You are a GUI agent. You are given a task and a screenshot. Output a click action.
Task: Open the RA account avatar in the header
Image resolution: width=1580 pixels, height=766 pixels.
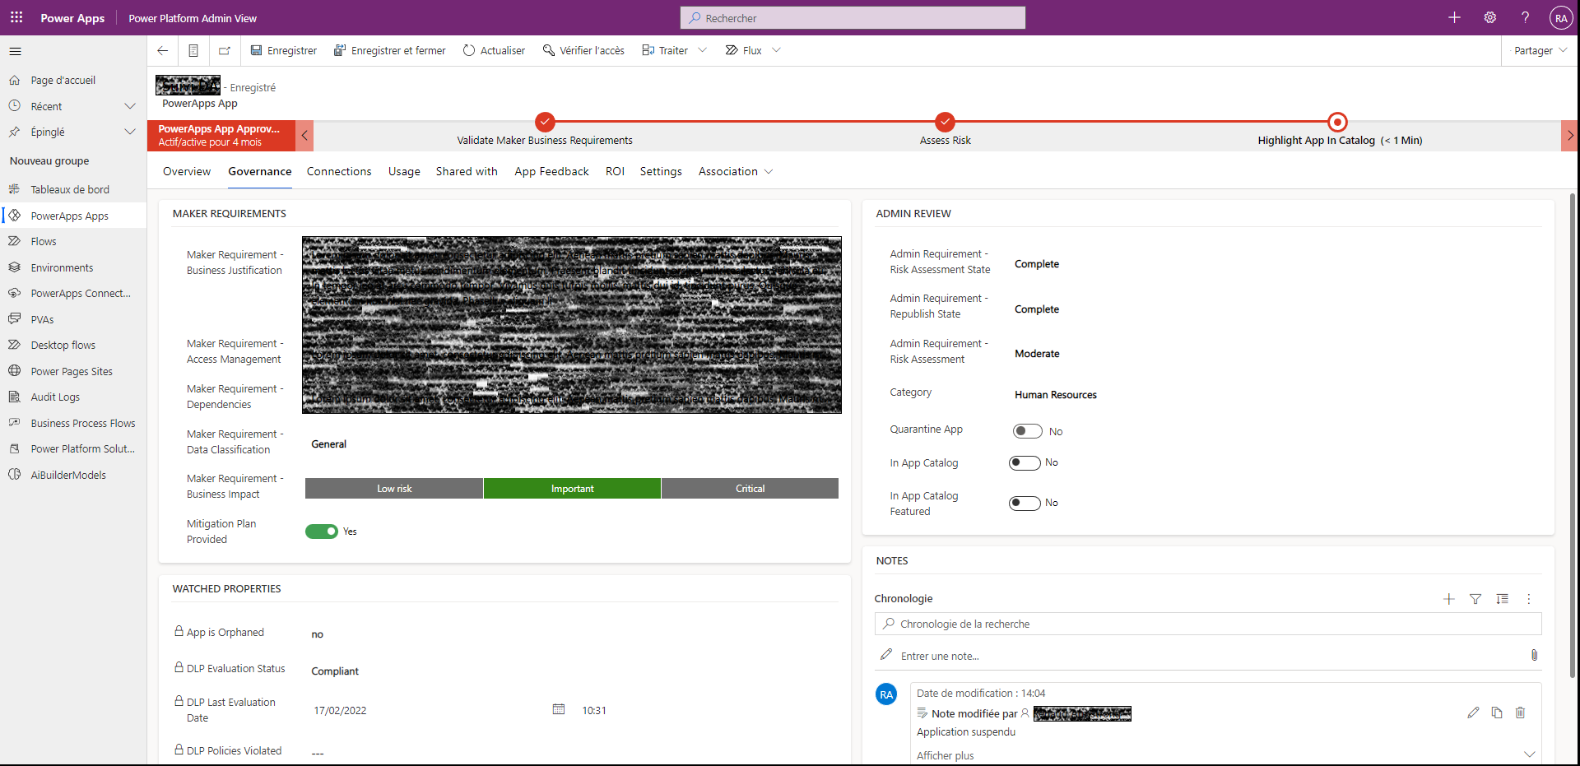(1560, 18)
